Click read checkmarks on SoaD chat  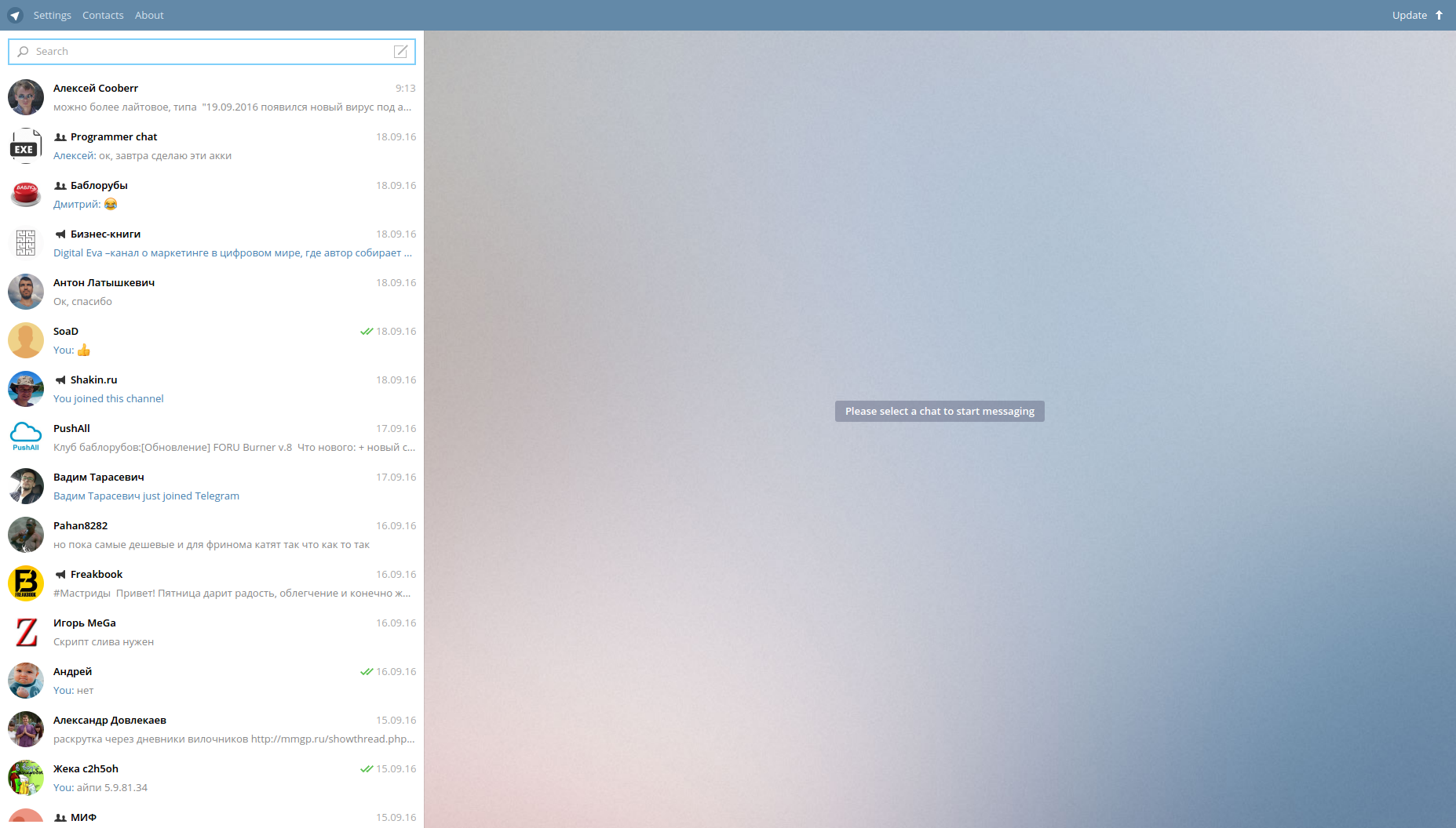(367, 332)
